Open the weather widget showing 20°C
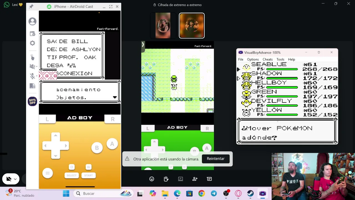 pyautogui.click(x=19, y=193)
